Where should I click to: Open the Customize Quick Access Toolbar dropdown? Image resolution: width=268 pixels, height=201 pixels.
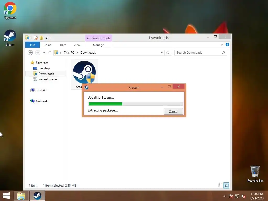(x=46, y=38)
